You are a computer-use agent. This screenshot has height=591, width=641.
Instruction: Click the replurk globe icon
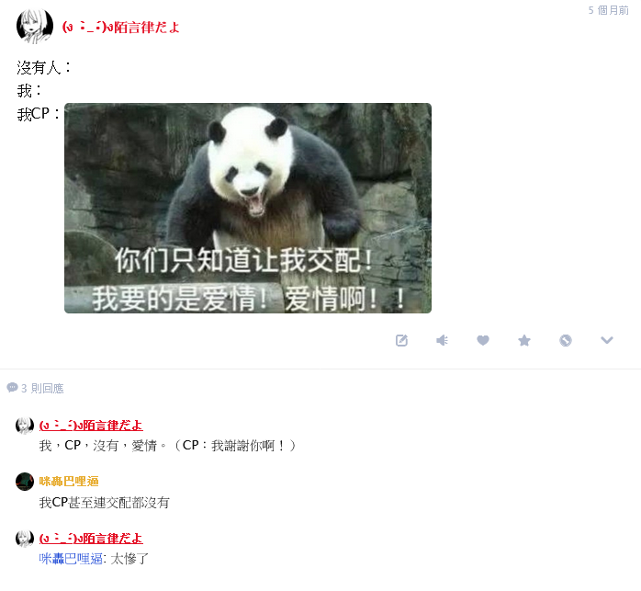point(566,340)
